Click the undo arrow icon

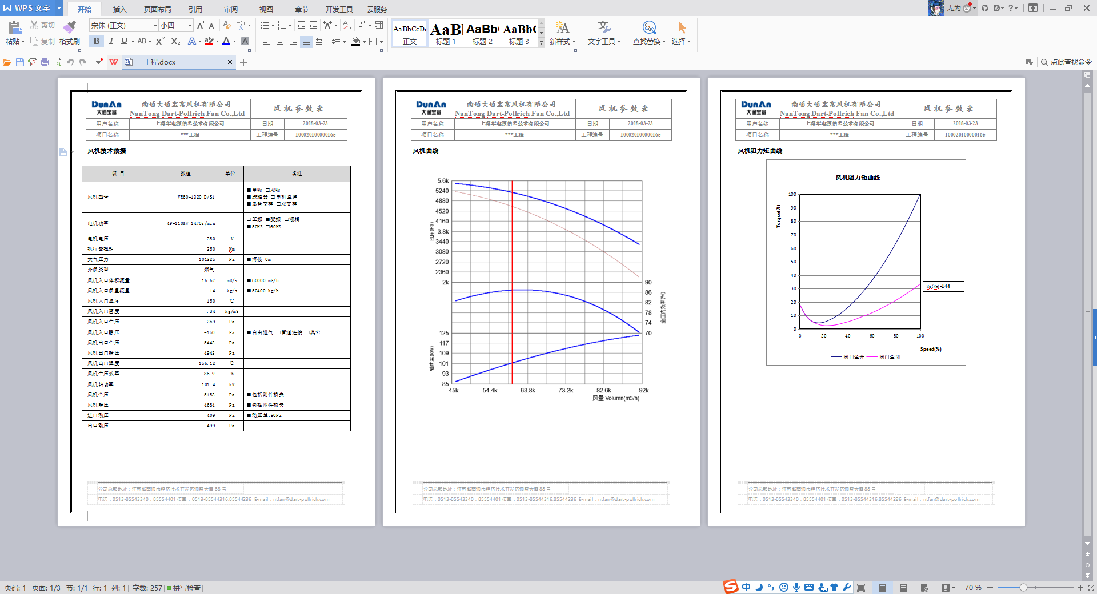(70, 62)
